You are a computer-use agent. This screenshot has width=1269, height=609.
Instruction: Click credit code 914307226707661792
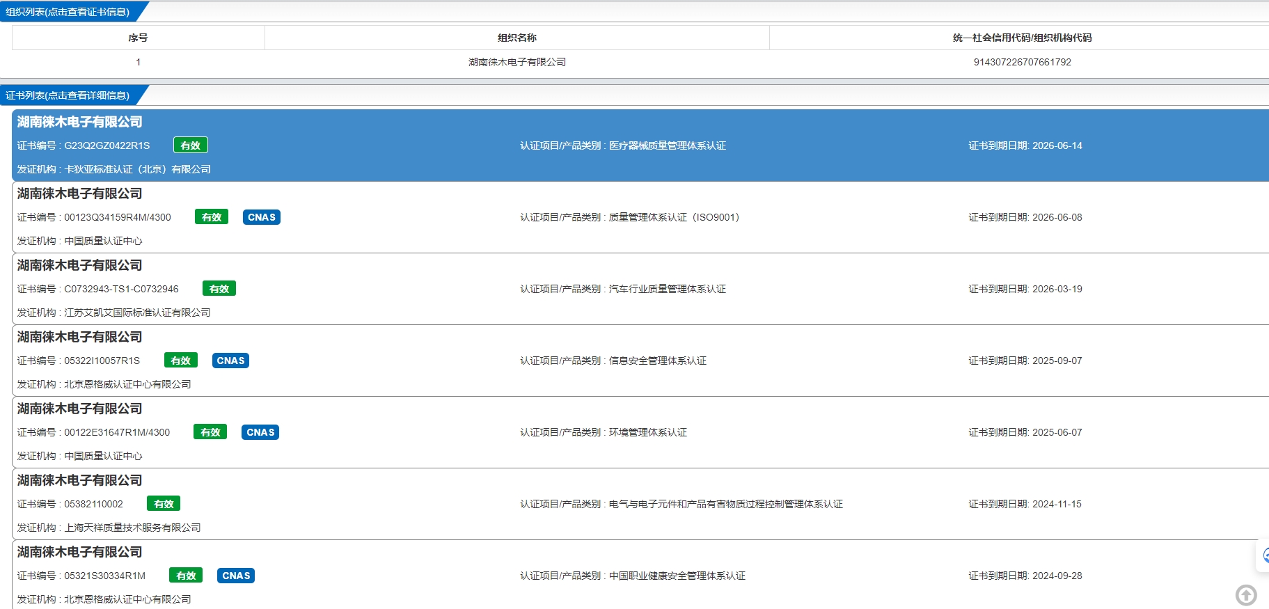[x=1022, y=62]
